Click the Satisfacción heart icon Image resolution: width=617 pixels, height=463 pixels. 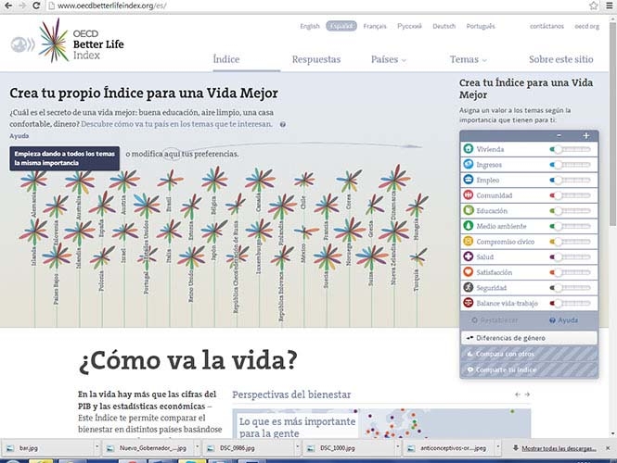click(x=468, y=271)
